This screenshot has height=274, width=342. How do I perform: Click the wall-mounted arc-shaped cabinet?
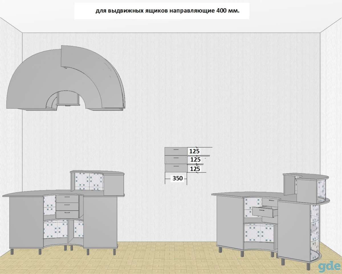click(x=66, y=78)
